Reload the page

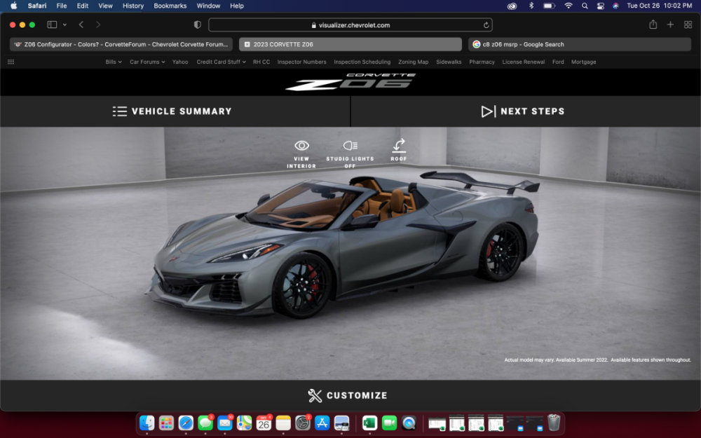tap(486, 25)
